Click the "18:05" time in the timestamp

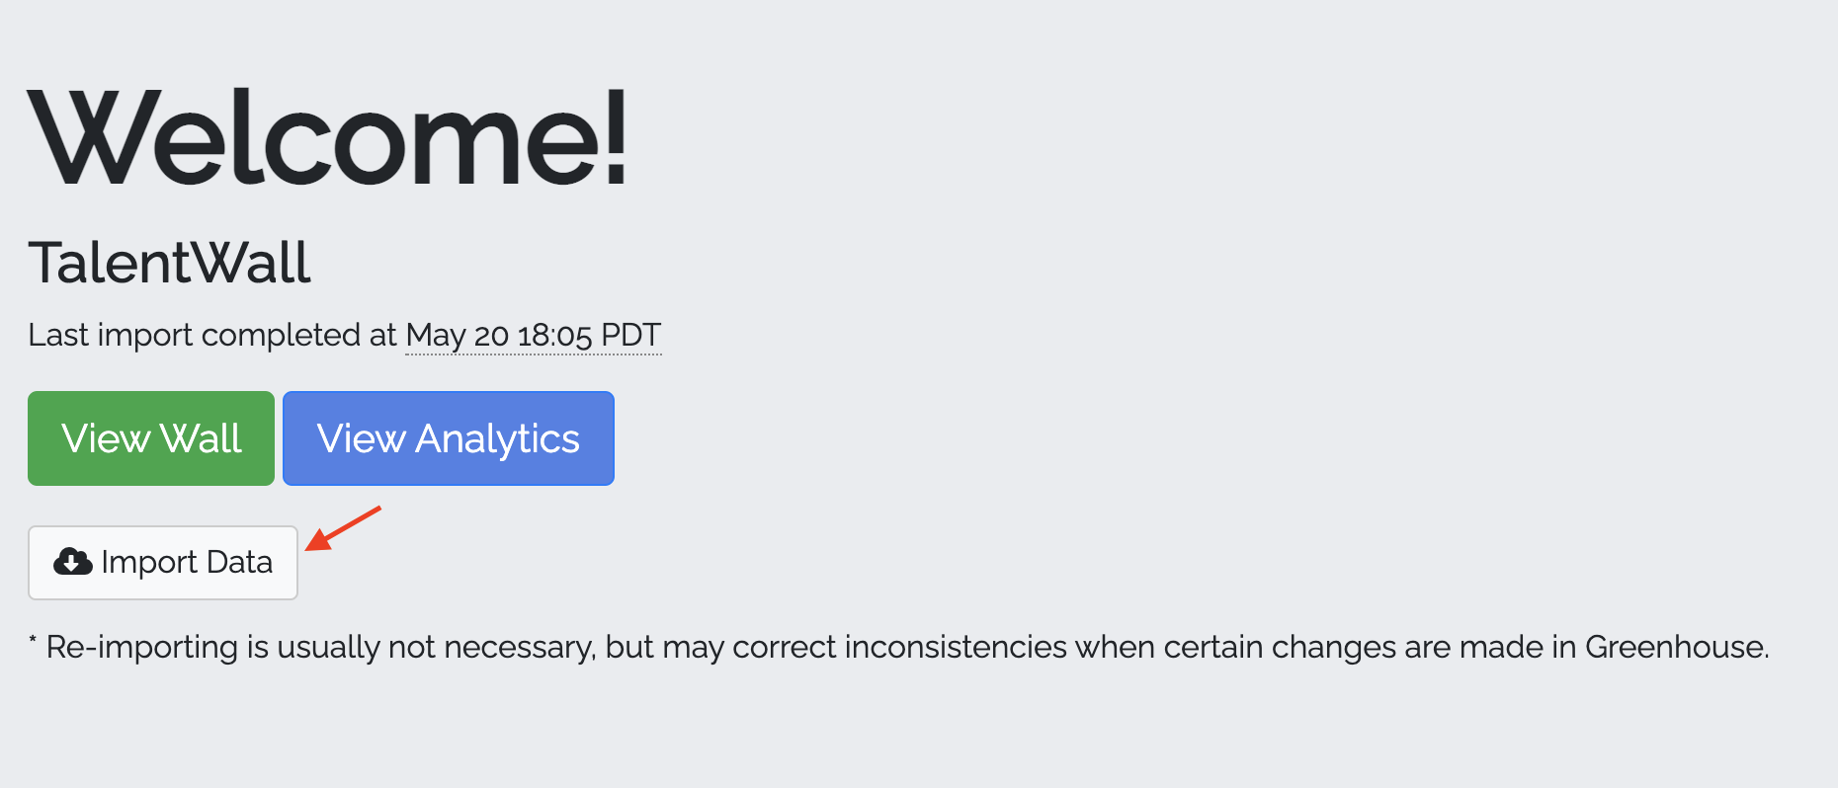click(554, 336)
